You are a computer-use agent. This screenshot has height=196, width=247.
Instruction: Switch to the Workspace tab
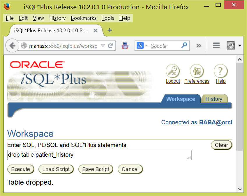181,99
